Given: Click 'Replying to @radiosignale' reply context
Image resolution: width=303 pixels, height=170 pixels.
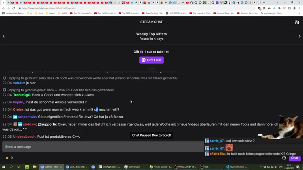Looking at the screenshot, I should point(61,90).
